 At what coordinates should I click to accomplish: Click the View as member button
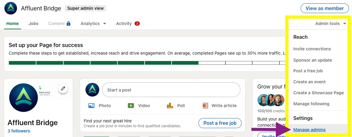tap(324, 8)
